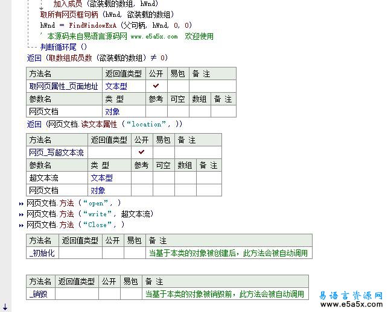Click the 公开 cell of the _销毁 method
This screenshot has height=312, width=388.
pyautogui.click(x=109, y=294)
